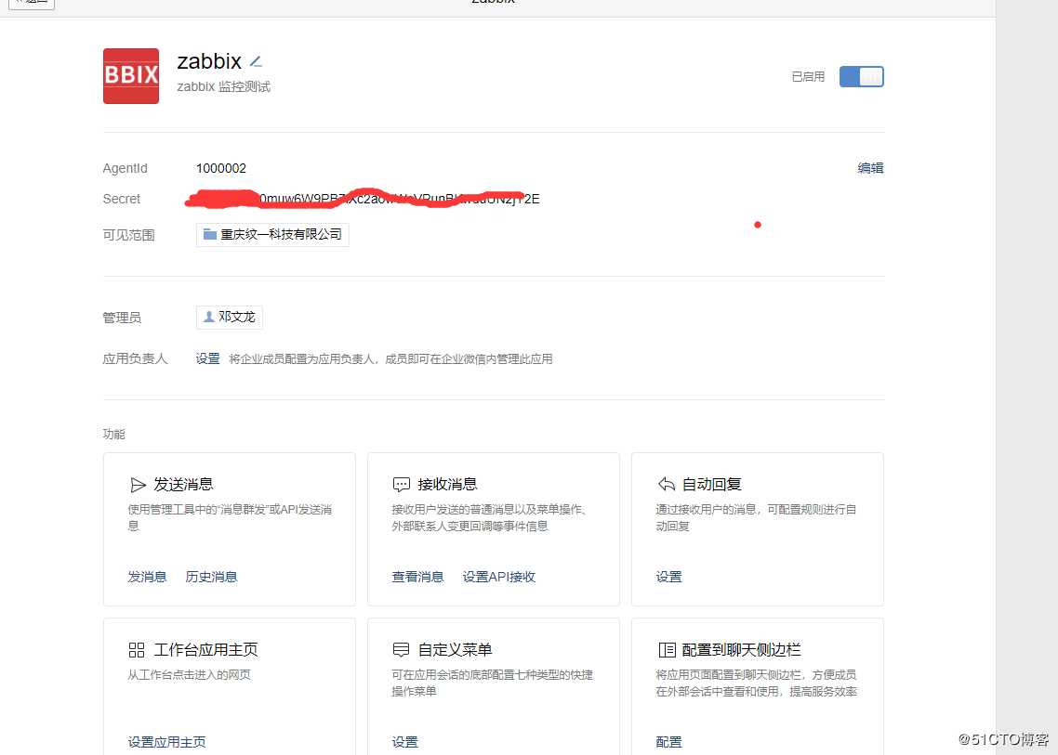Click the 自动回复 card title

(712, 485)
